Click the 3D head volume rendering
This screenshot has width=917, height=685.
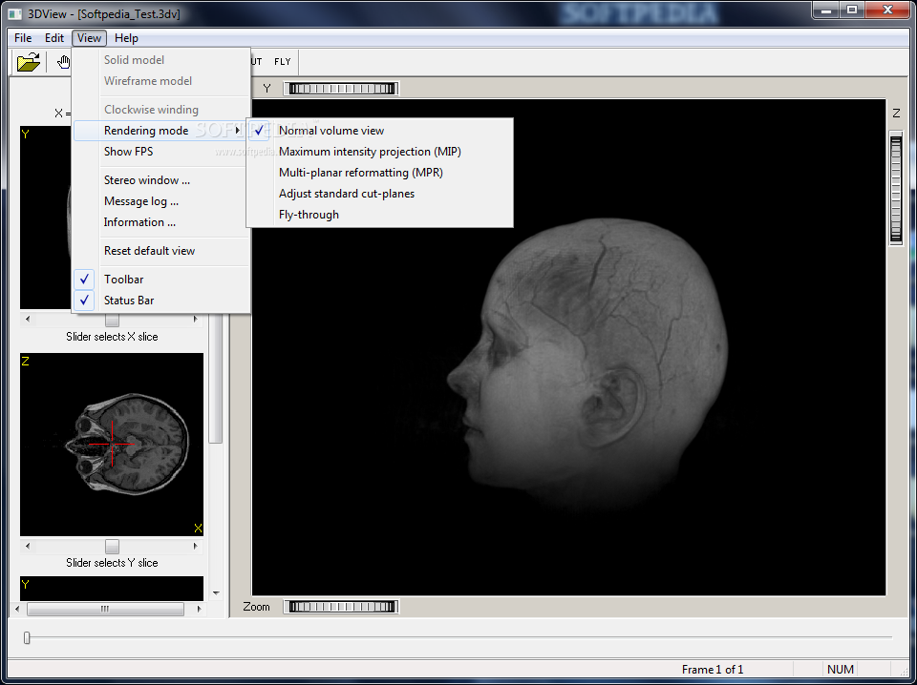tap(587, 365)
